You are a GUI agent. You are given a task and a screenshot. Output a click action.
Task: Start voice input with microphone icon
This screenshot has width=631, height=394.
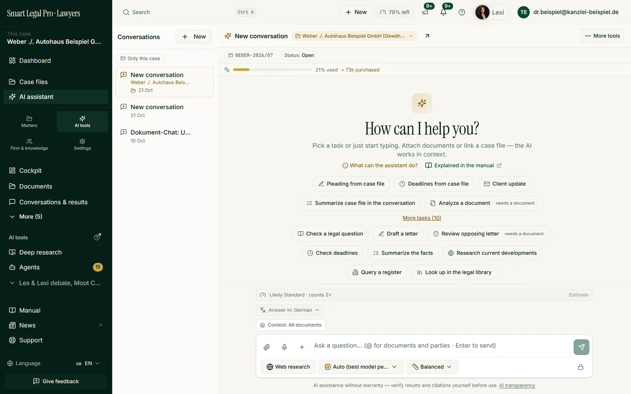pyautogui.click(x=284, y=347)
